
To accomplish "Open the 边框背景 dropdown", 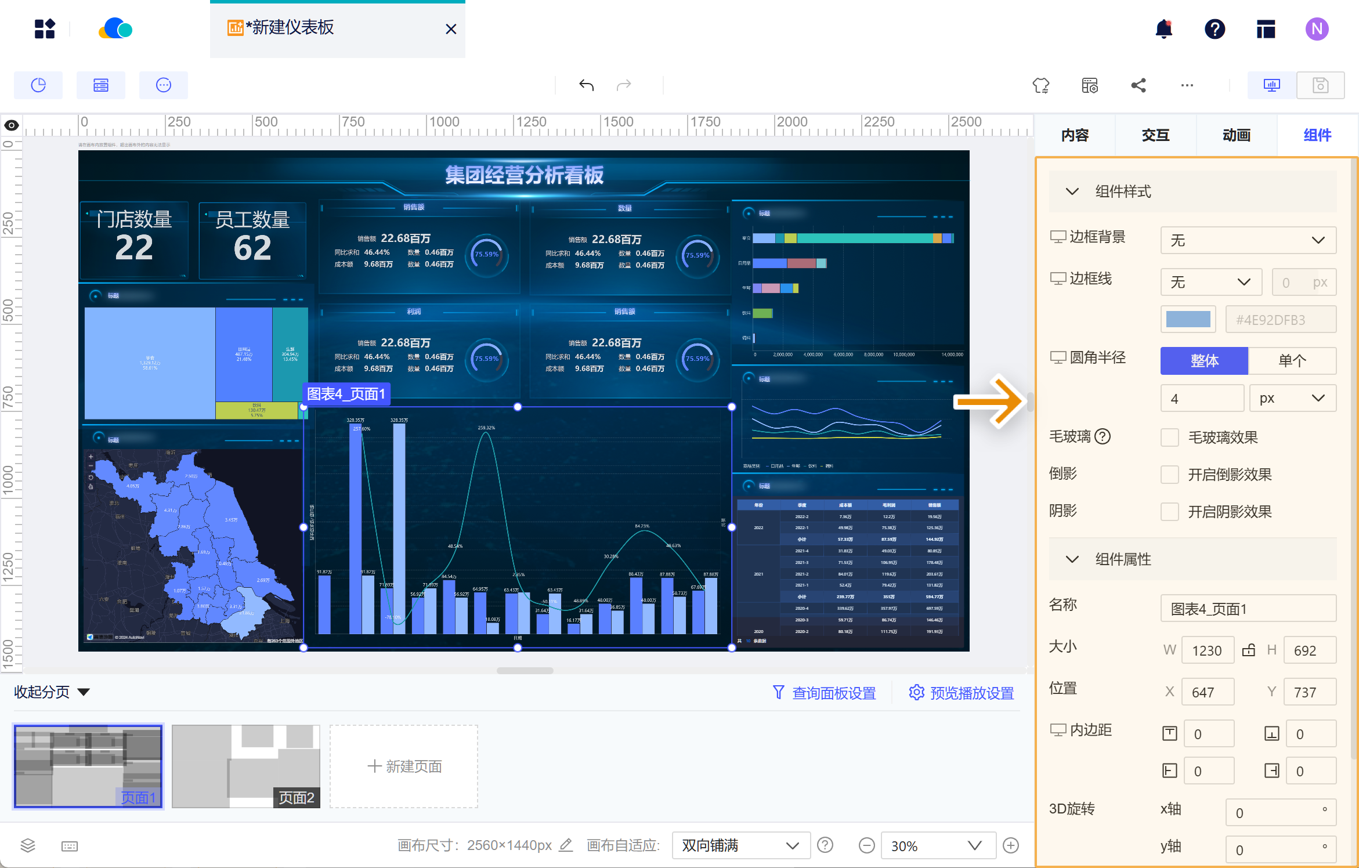I will (x=1248, y=240).
